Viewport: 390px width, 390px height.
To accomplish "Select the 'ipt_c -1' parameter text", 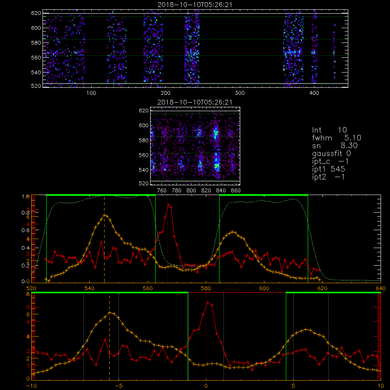I will point(330,162).
